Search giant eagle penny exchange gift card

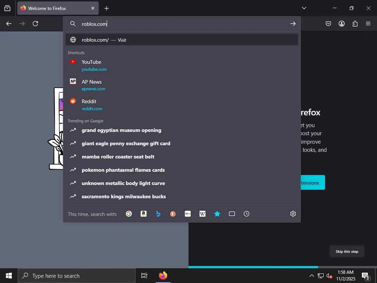click(182, 143)
